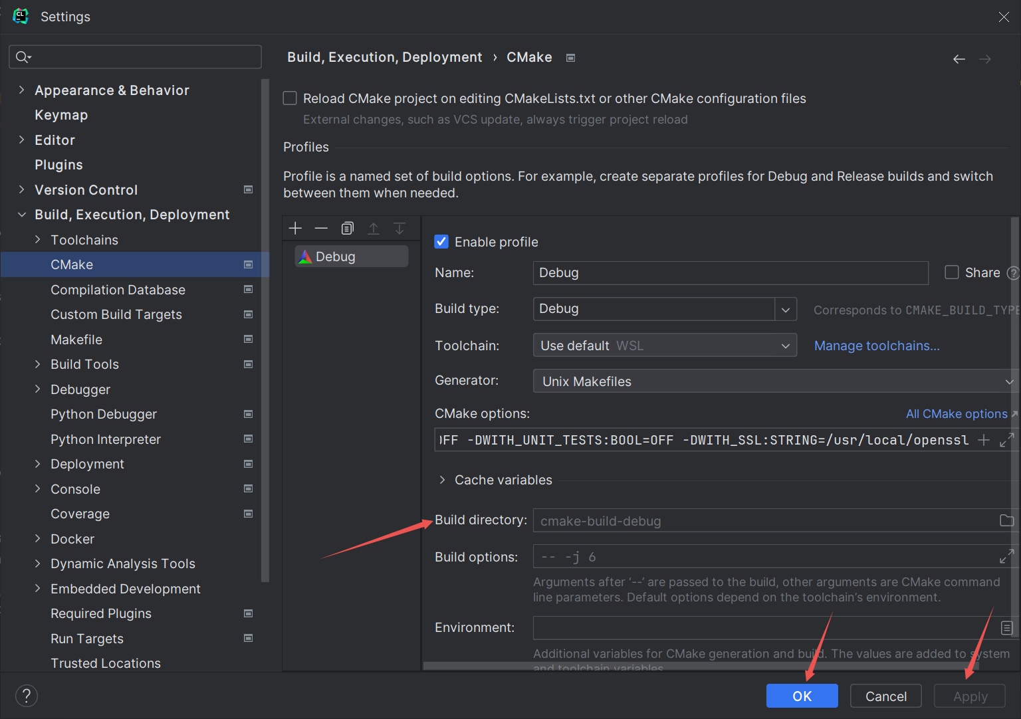Open the Toolchain dropdown
Image resolution: width=1021 pixels, height=719 pixels.
click(665, 345)
